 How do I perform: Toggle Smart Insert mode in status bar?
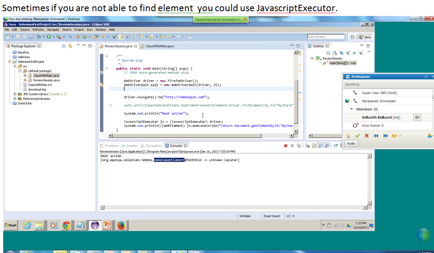tap(273, 216)
